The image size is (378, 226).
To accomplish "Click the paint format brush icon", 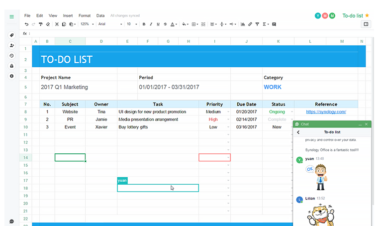I will coord(41,24).
